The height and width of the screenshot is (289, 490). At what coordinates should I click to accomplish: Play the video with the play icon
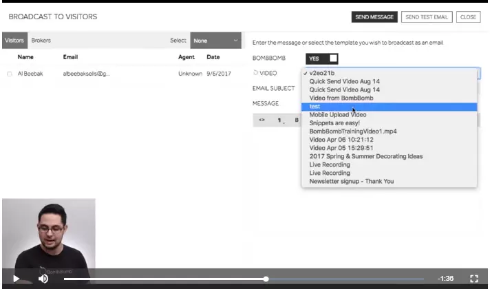16,279
